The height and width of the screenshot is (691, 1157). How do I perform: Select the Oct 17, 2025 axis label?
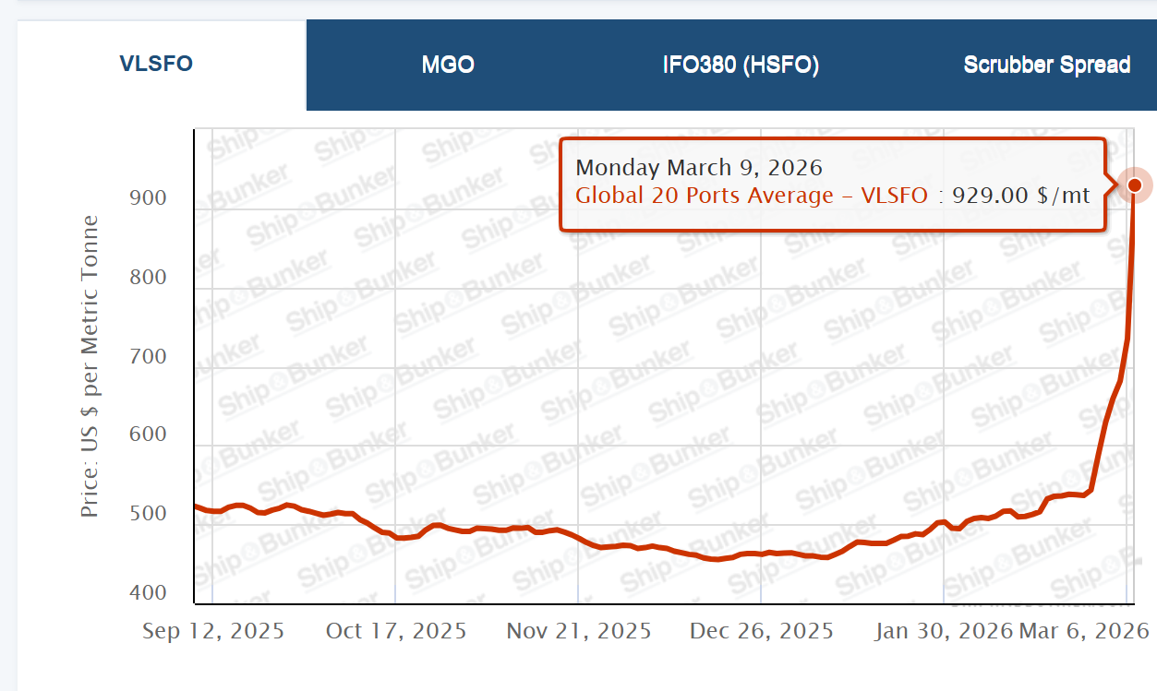click(x=396, y=631)
